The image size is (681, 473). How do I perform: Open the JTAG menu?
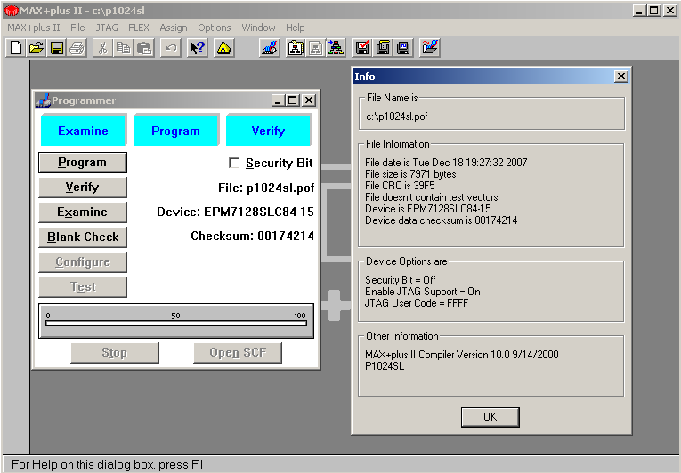(x=107, y=28)
